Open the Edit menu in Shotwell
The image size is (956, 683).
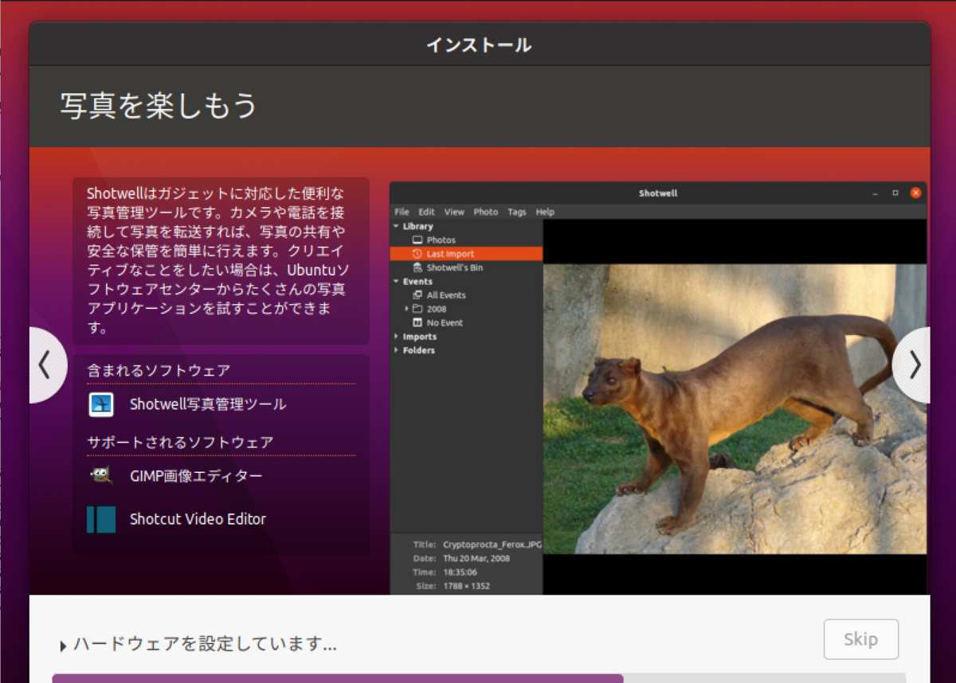pyautogui.click(x=427, y=212)
